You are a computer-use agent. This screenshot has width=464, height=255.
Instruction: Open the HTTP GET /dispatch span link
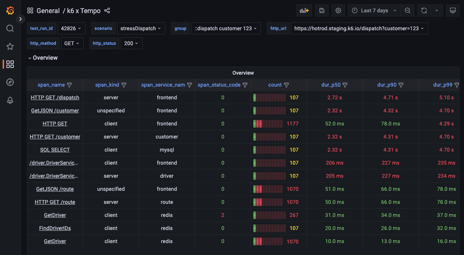55,97
